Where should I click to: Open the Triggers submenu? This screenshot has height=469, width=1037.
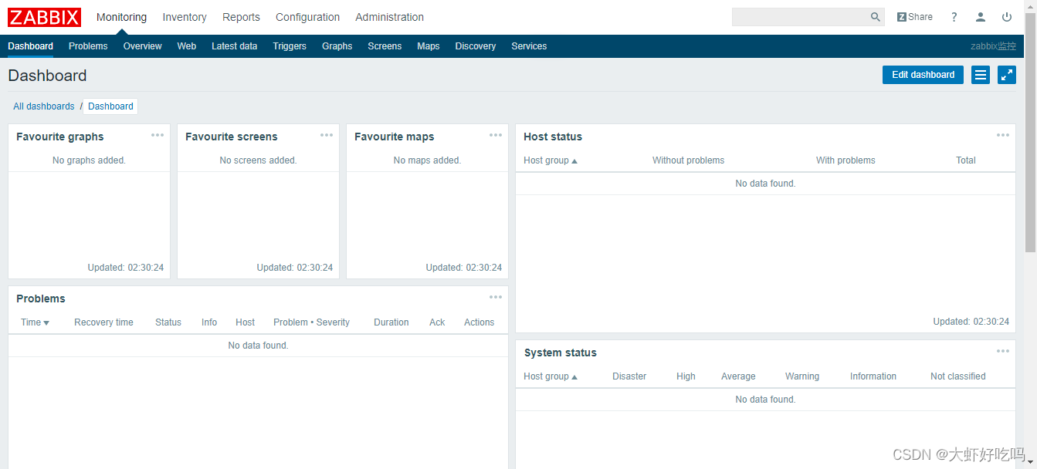(290, 46)
